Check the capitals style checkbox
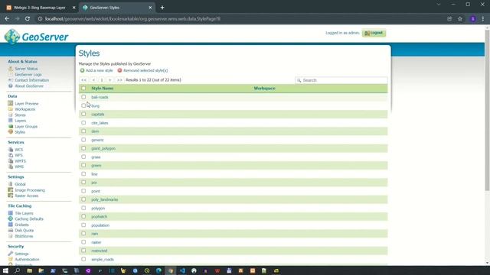This screenshot has height=275, width=490. click(83, 114)
